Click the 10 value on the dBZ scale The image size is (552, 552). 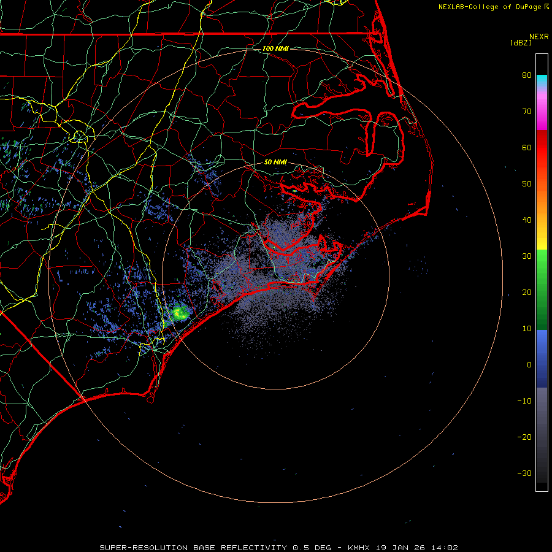click(527, 329)
